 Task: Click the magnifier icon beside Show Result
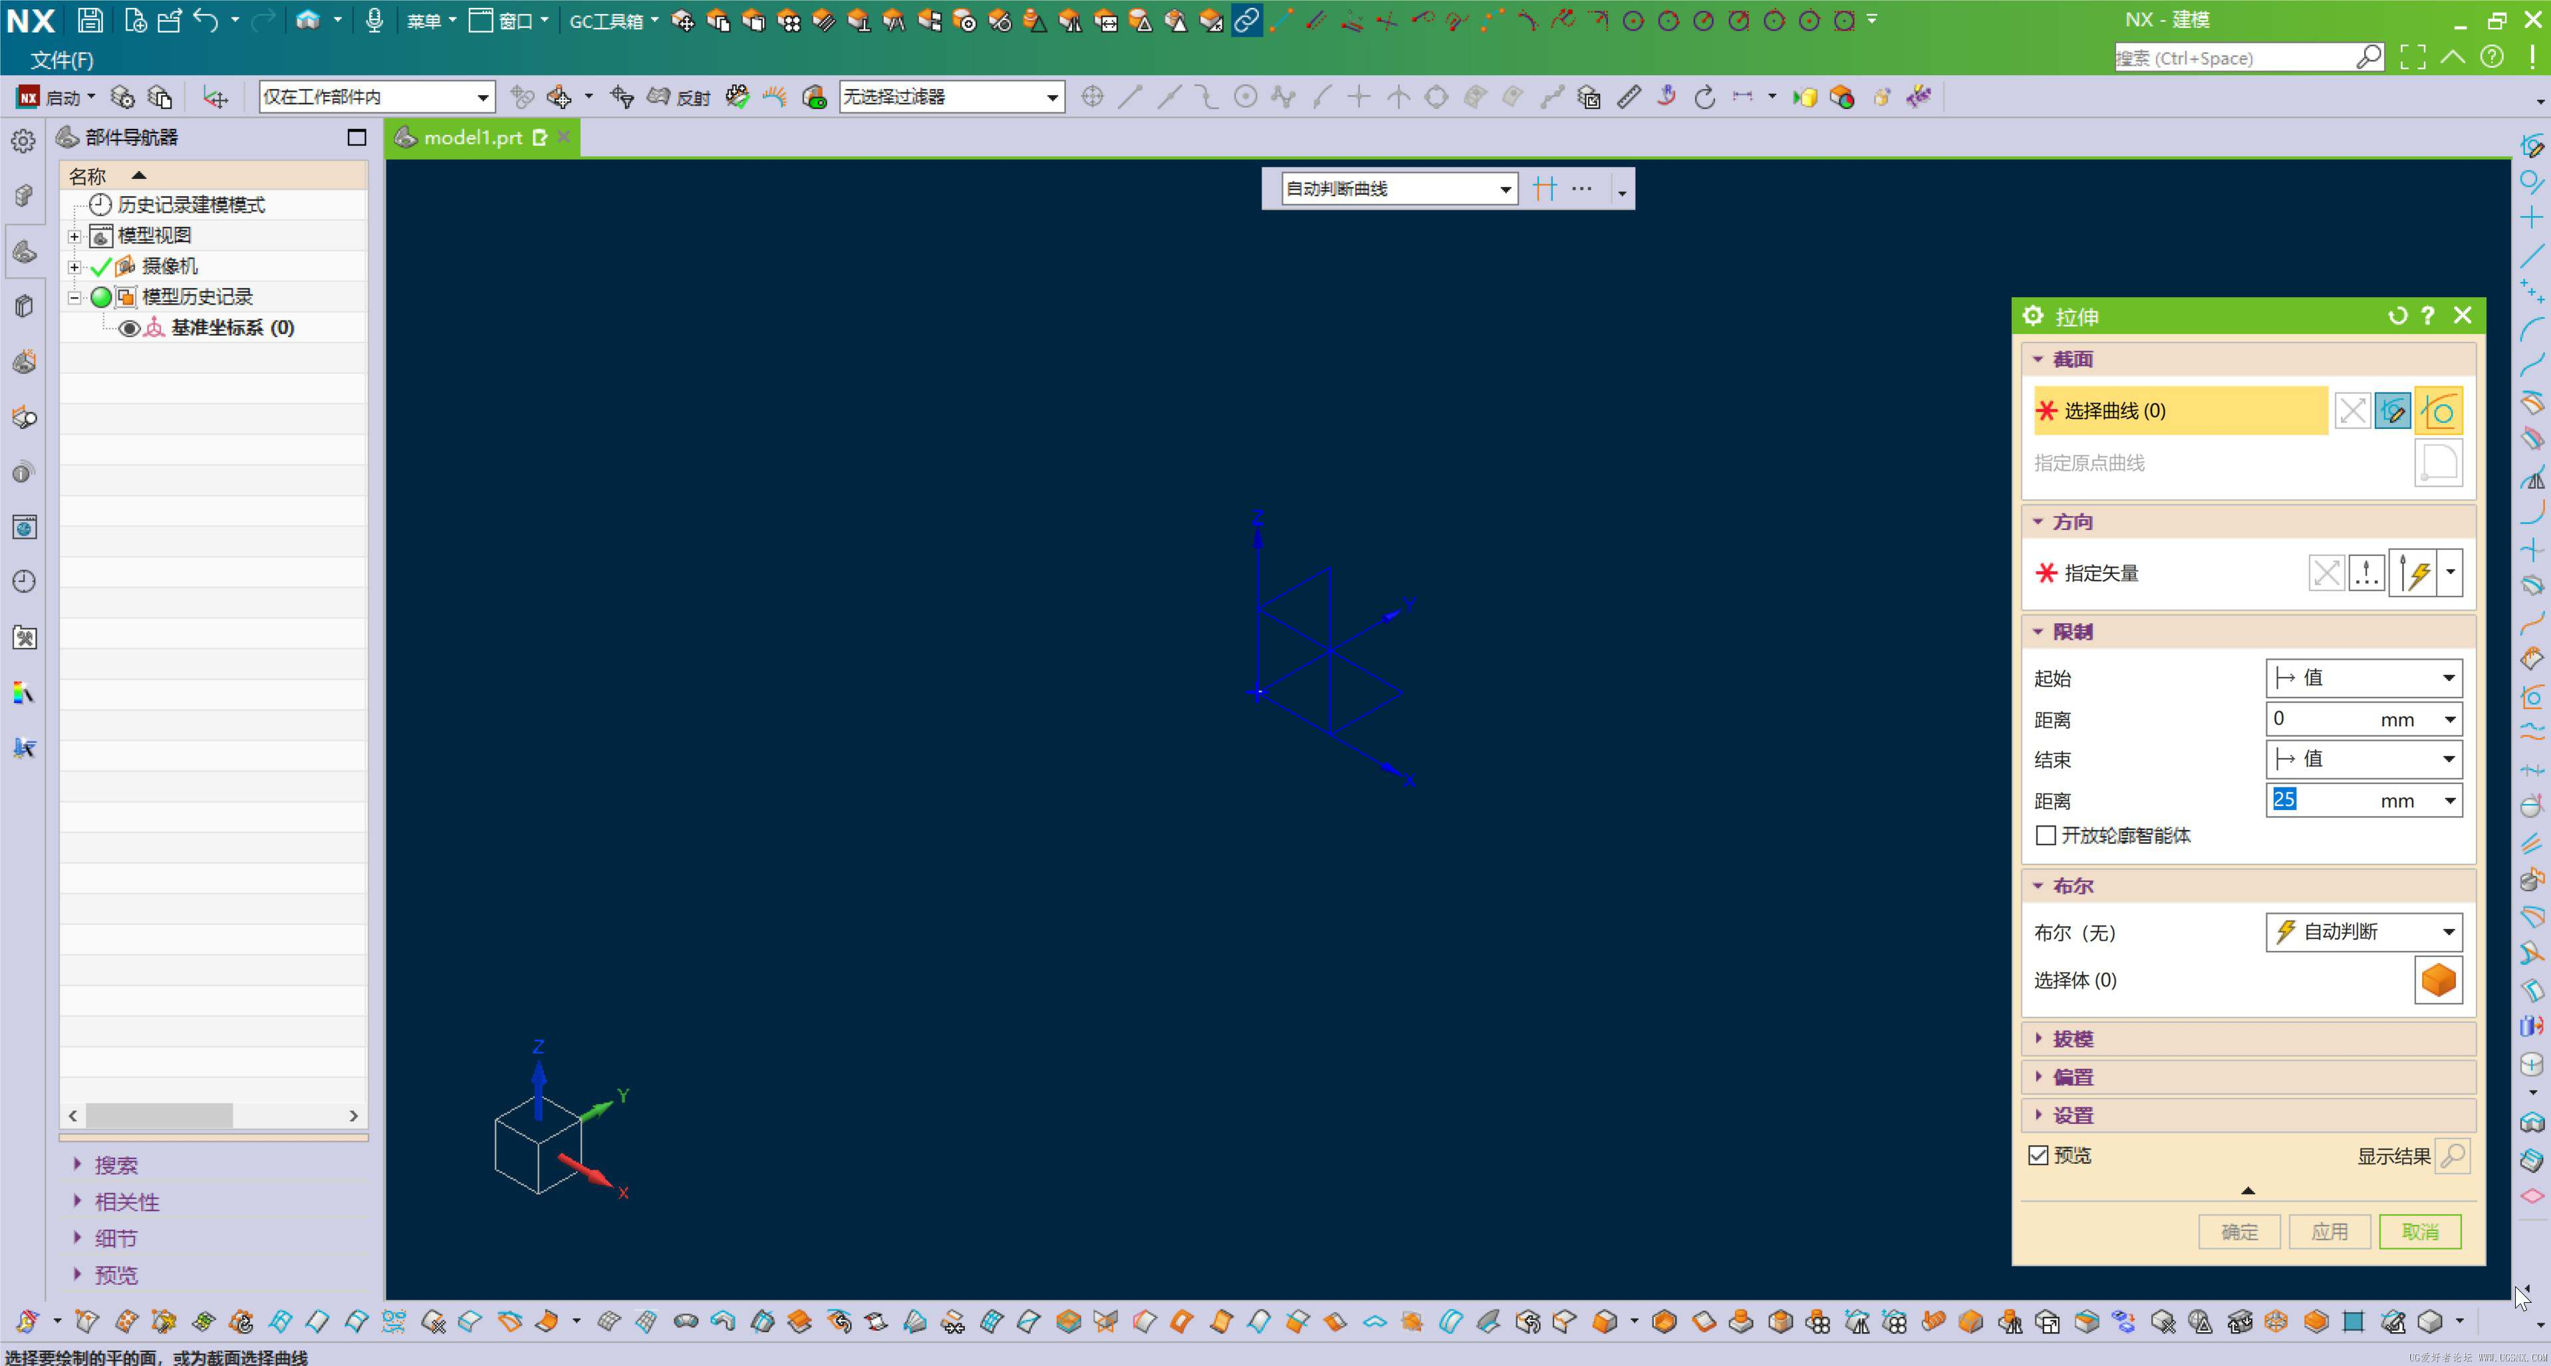(2453, 1155)
